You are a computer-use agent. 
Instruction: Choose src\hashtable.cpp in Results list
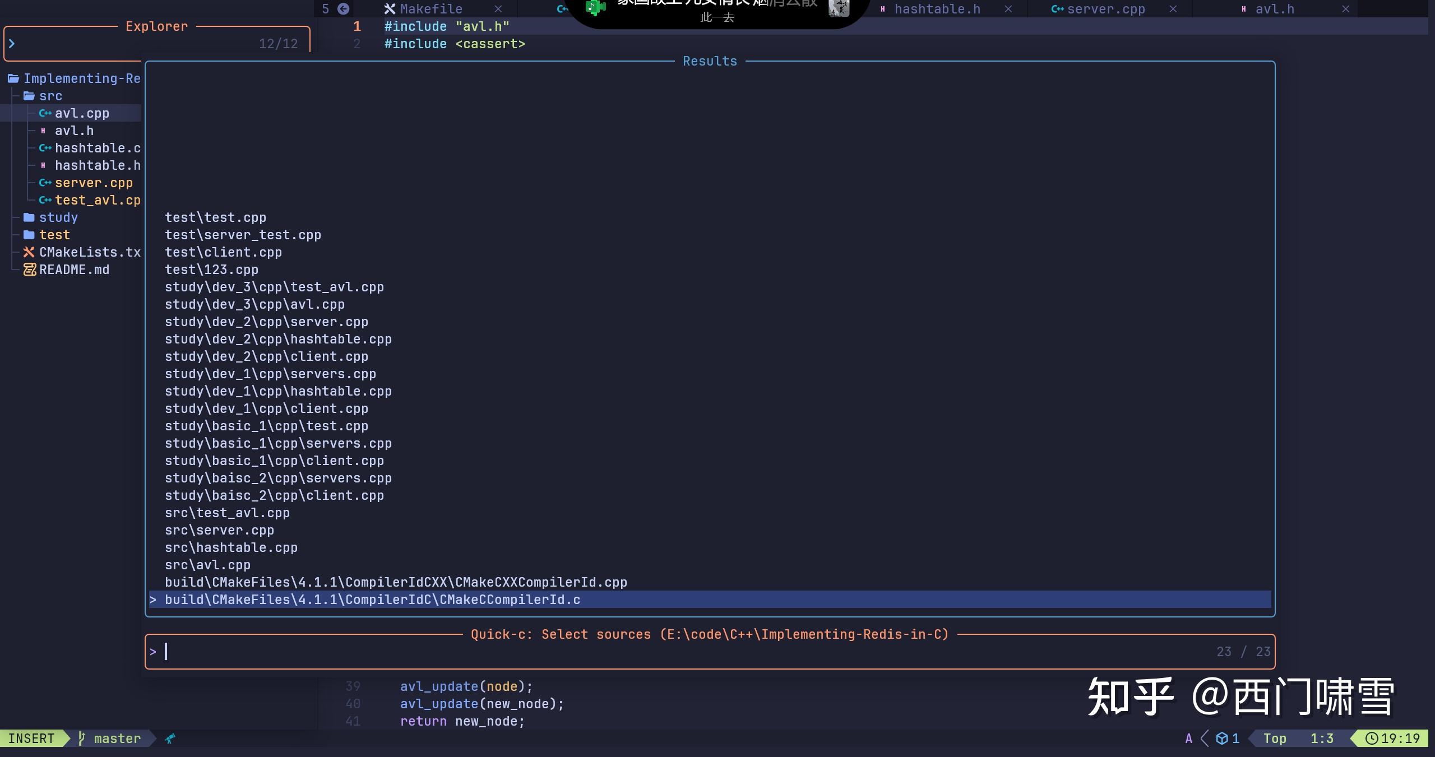click(x=231, y=547)
